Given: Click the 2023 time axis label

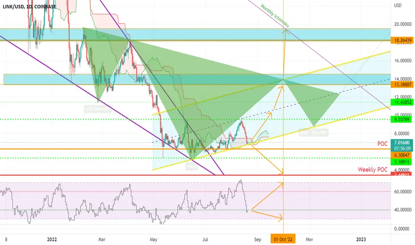Looking at the screenshot, I should 361,240.
